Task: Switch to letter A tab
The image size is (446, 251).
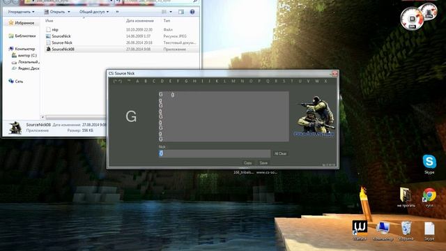Action: [137, 81]
